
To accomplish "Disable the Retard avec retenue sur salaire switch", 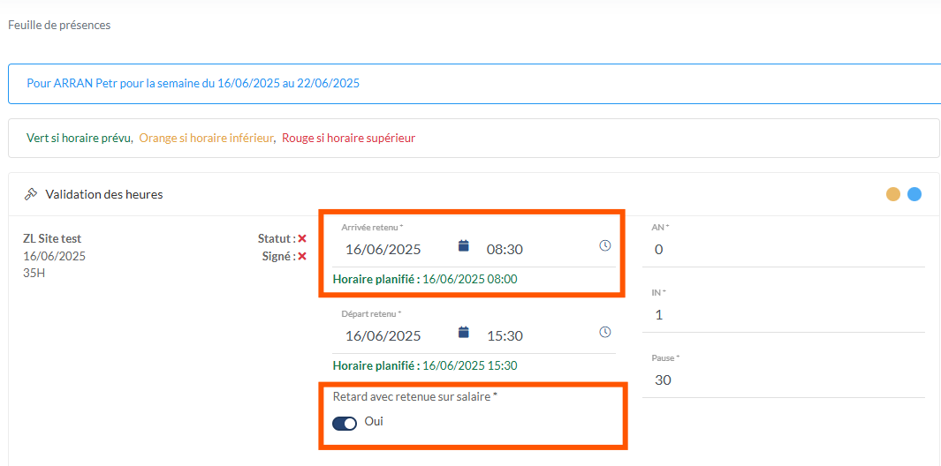I will pyautogui.click(x=345, y=424).
